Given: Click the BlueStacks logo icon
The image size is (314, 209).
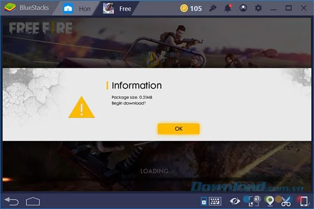Looking at the screenshot, I should pos(10,8).
